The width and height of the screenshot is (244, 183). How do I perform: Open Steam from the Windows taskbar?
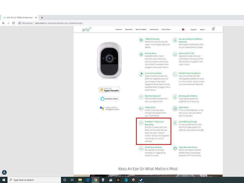coord(141,180)
